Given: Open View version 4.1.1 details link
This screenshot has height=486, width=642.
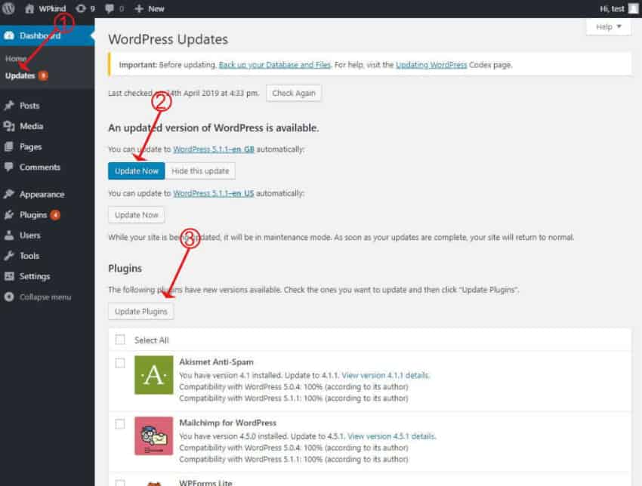Looking at the screenshot, I should [385, 375].
